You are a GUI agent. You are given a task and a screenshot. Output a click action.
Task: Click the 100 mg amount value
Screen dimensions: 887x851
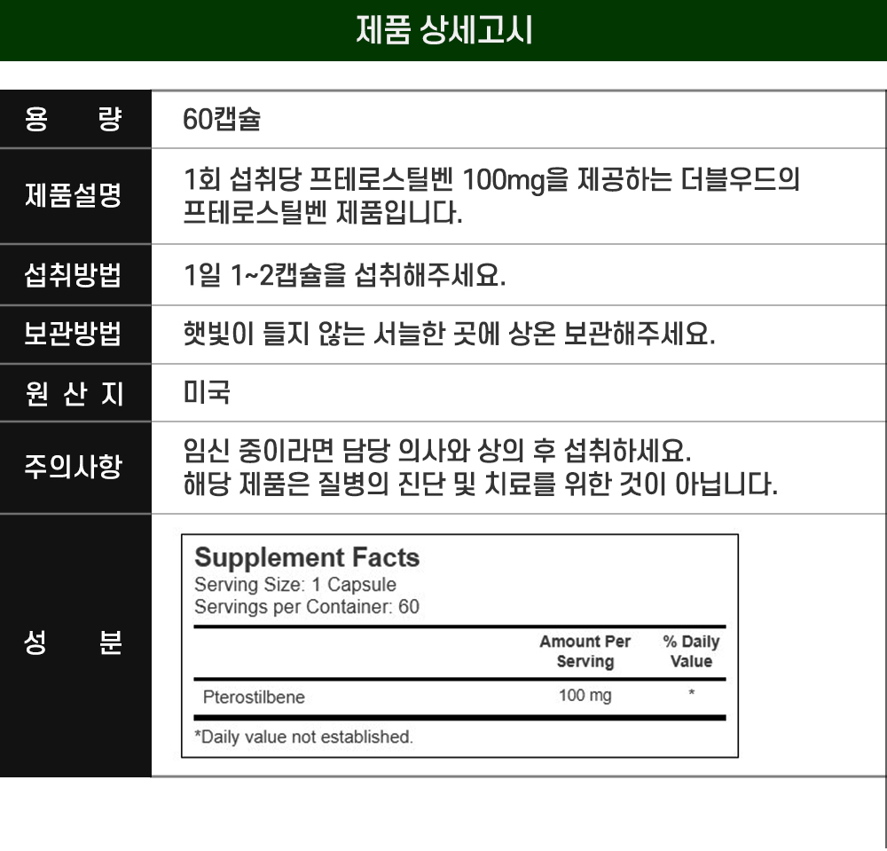coord(585,696)
